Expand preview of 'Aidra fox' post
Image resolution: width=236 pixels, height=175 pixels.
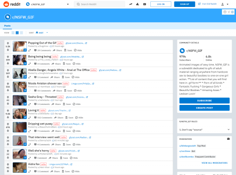click(30, 172)
